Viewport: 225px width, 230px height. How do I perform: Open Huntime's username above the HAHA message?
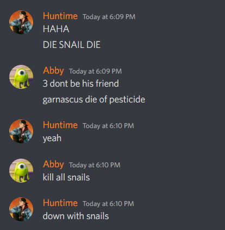point(60,16)
